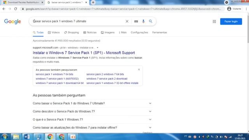Expand 'Como descobrir o Service Pack' question
Screen dimensions: 249x140
(92, 112)
